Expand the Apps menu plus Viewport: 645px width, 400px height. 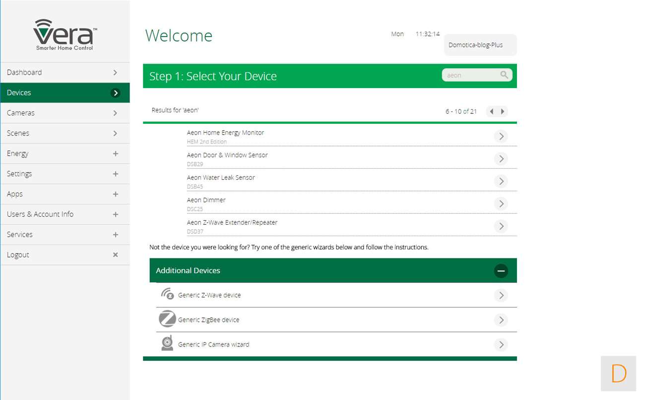click(x=116, y=194)
